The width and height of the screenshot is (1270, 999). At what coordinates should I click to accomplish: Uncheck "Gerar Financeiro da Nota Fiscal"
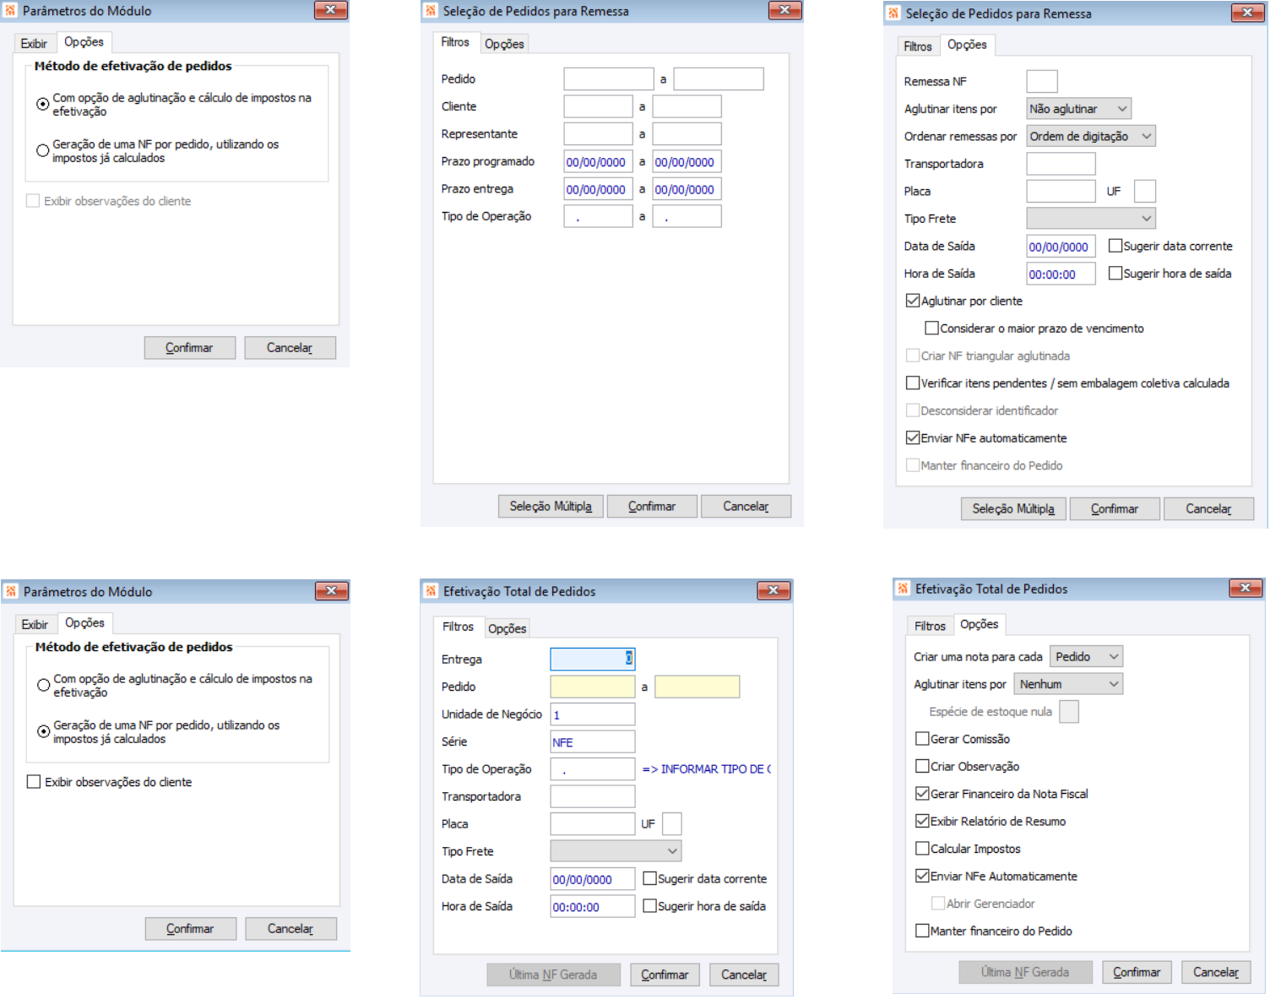(922, 794)
